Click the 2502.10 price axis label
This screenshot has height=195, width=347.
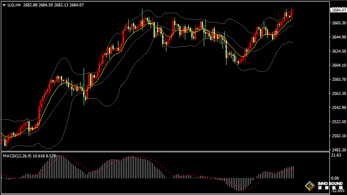click(338, 136)
